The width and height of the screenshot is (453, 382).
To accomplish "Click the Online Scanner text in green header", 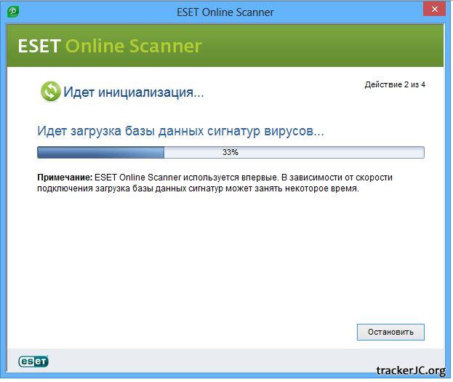I will (133, 46).
